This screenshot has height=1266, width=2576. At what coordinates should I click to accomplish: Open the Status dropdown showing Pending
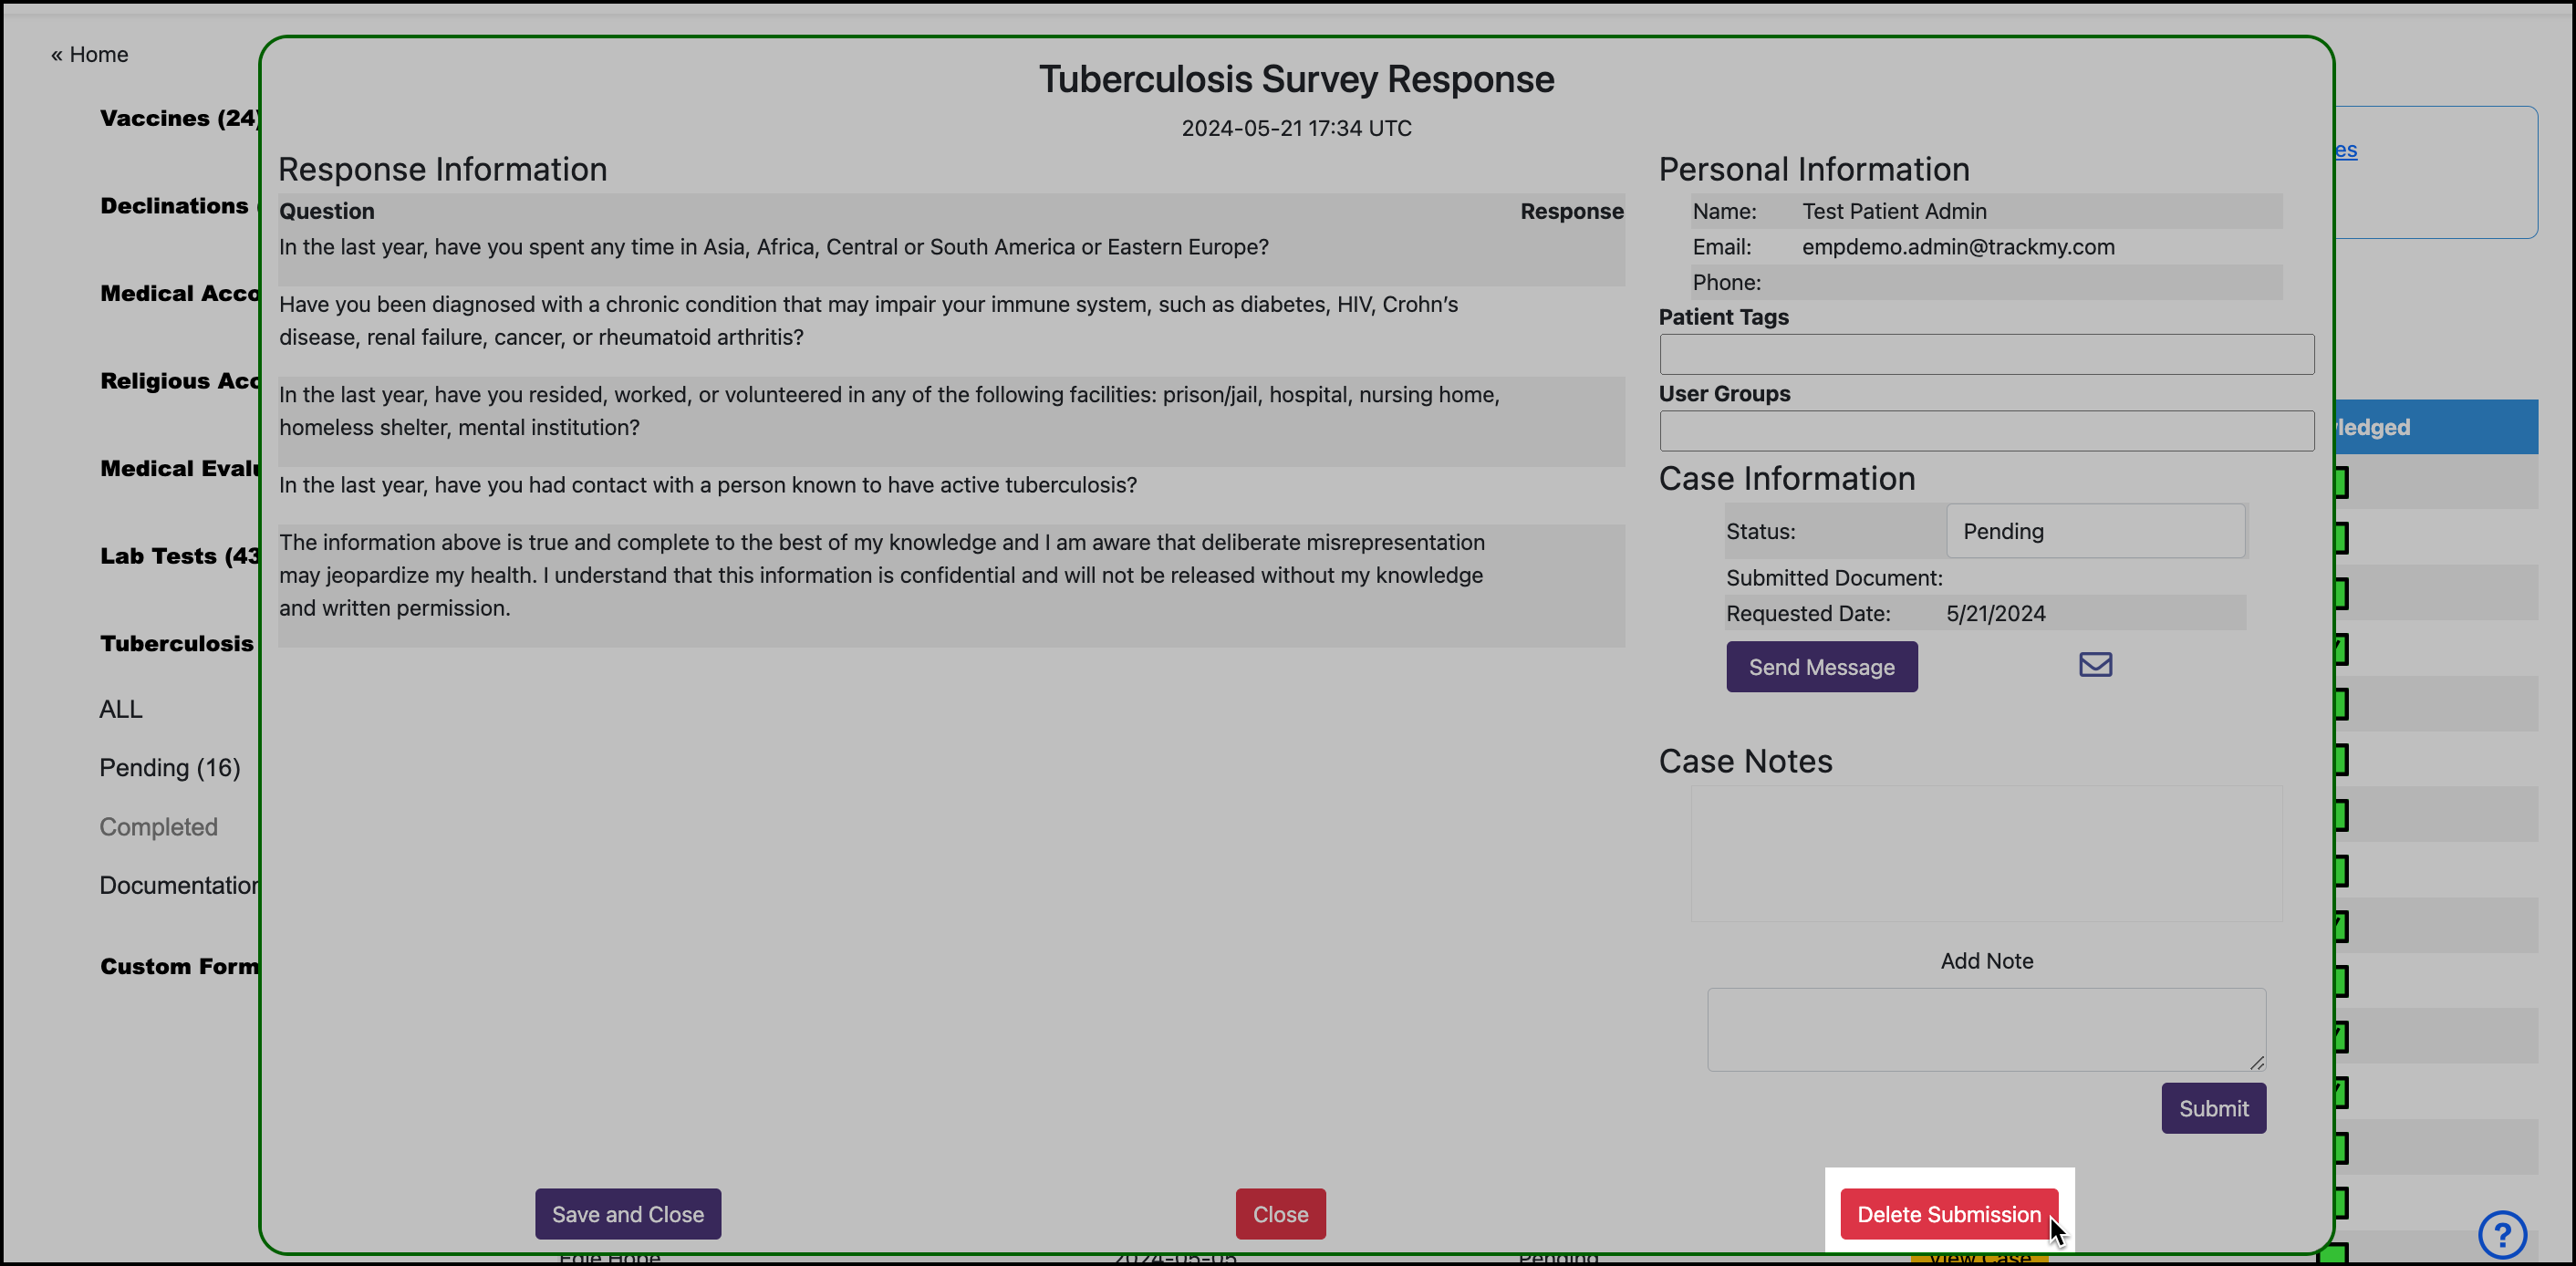click(2095, 531)
